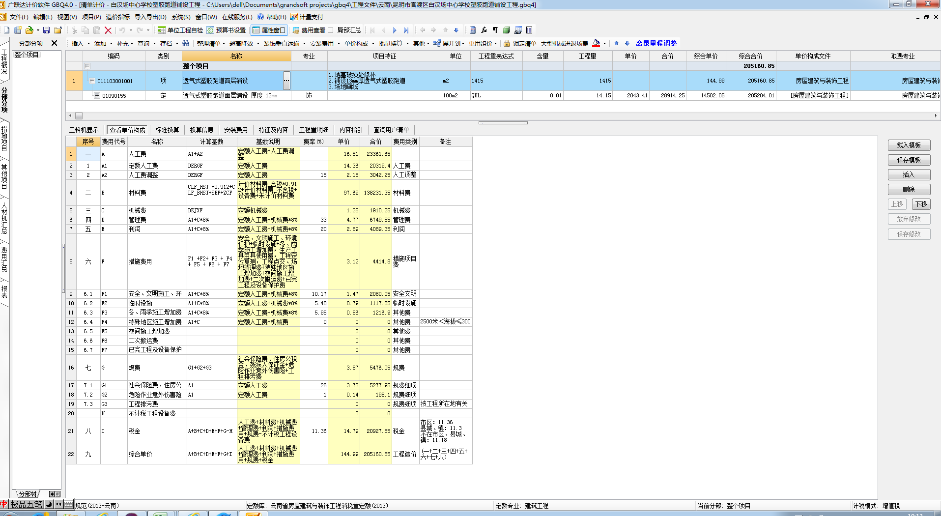
Task: Open the 文件(F) menu
Action: click(x=19, y=17)
